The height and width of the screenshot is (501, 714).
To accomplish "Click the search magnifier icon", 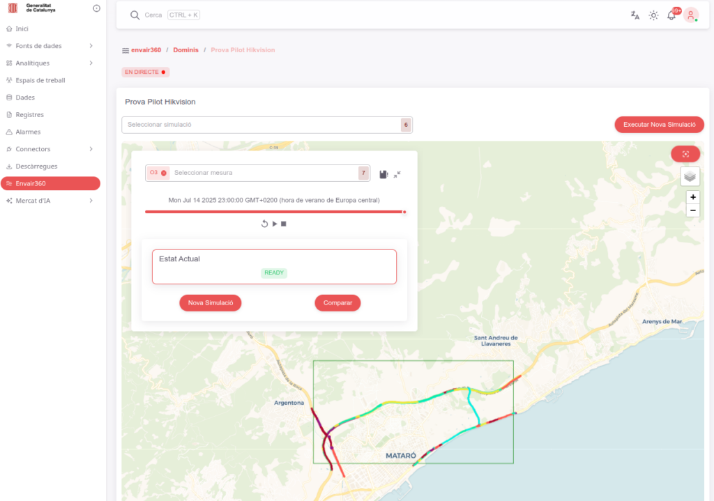I will click(135, 15).
